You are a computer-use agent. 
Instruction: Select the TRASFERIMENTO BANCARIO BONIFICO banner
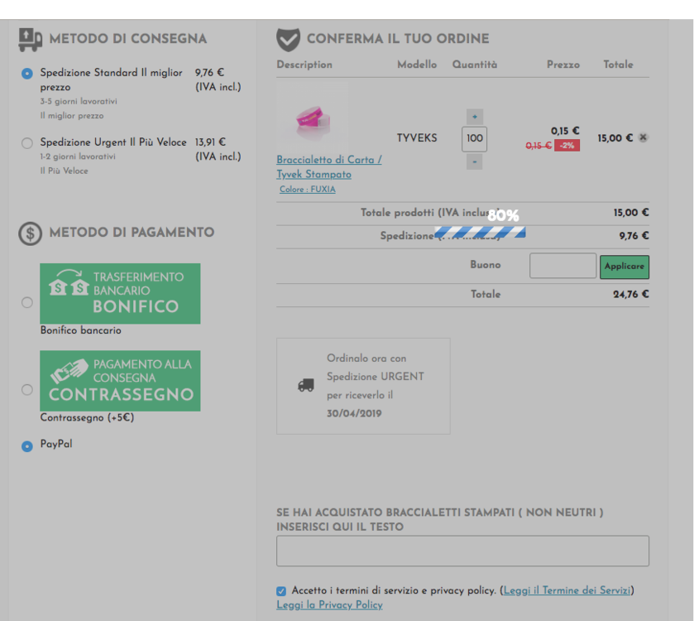[120, 293]
